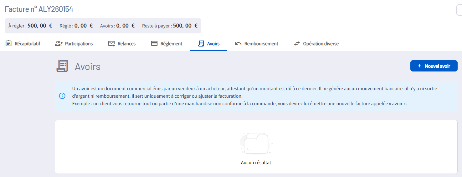This screenshot has width=462, height=177.
Task: Click the info circle icon in the blue banner
Action: pos(62,96)
